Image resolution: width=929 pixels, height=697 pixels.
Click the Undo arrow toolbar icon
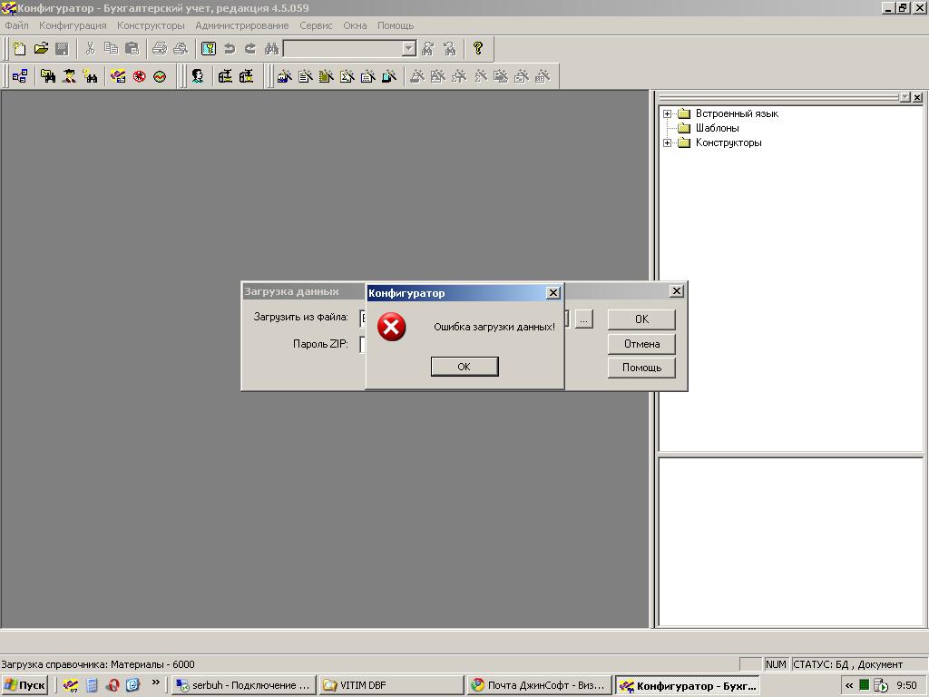pyautogui.click(x=230, y=49)
